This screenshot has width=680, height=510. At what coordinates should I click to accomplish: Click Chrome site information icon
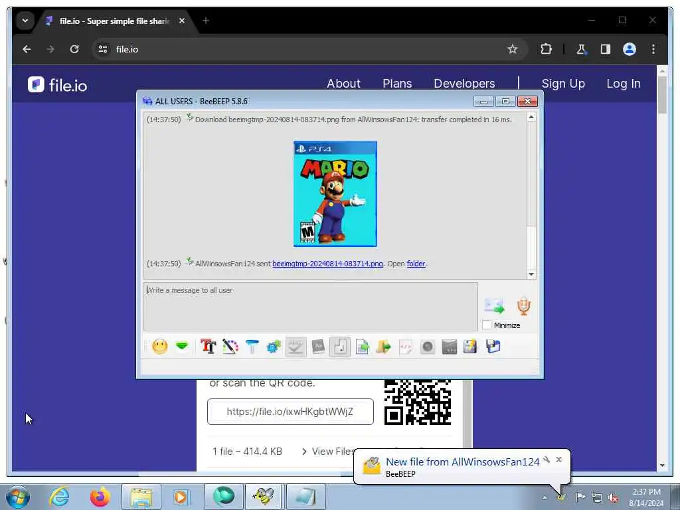pos(103,49)
